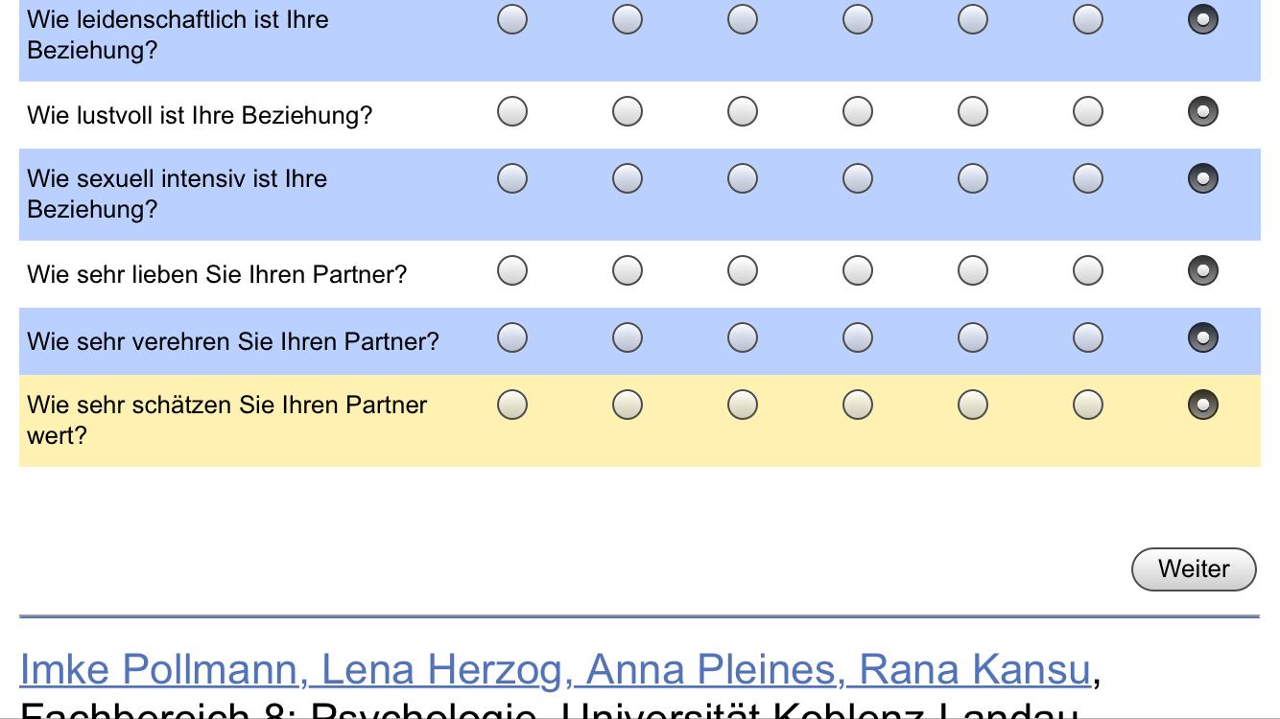Follow the Anna Pleines link
Screen dimensions: 1280x719
pos(715,670)
